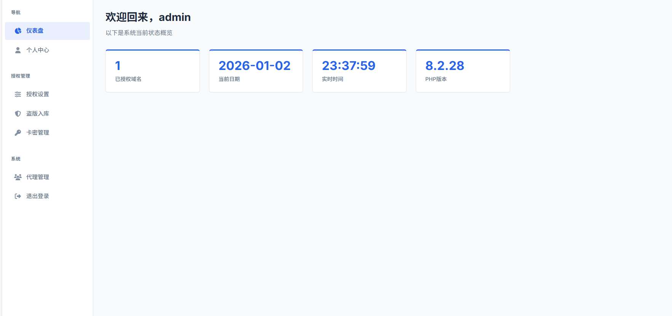Click the 当前日期 card showing 2026-01-02

tap(256, 71)
